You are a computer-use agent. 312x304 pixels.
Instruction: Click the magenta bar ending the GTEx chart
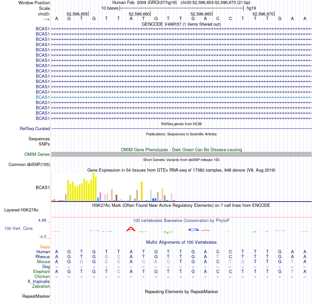[174, 200]
